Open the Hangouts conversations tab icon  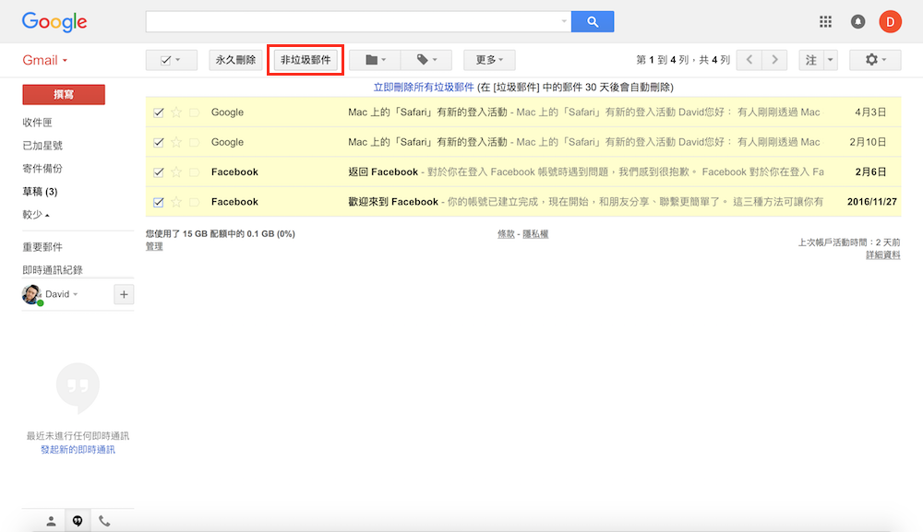[x=78, y=521]
